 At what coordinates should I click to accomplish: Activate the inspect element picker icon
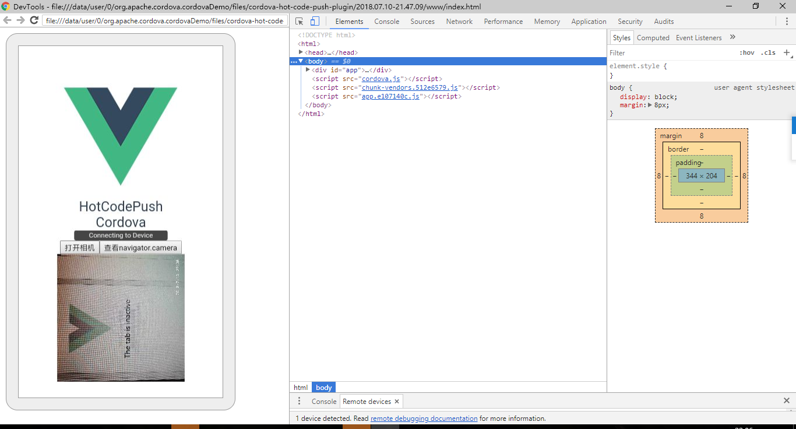click(300, 22)
